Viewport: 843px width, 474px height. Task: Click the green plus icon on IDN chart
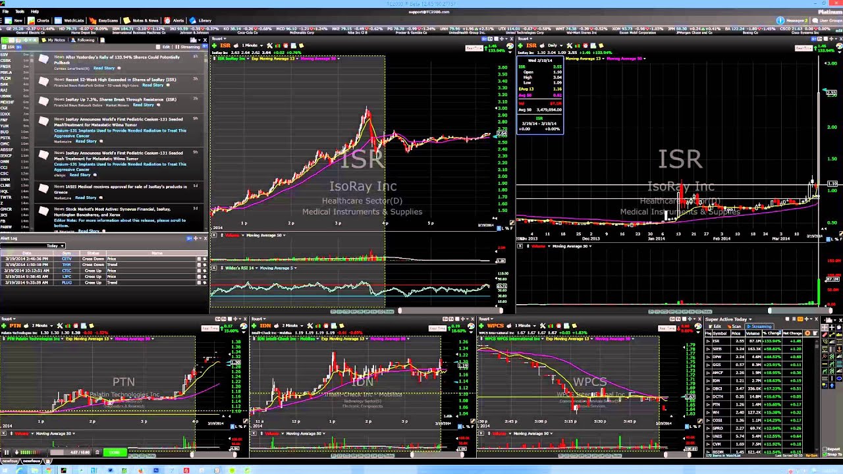[254, 326]
